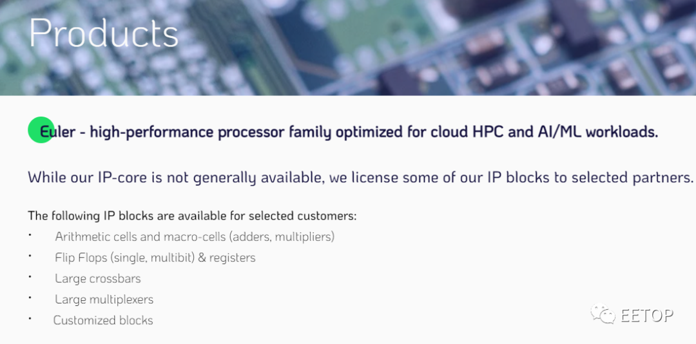Click the Products page heading
Image resolution: width=696 pixels, height=344 pixels.
104,33
